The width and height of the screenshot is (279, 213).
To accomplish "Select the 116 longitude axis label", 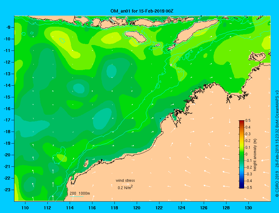I will 92,208.
